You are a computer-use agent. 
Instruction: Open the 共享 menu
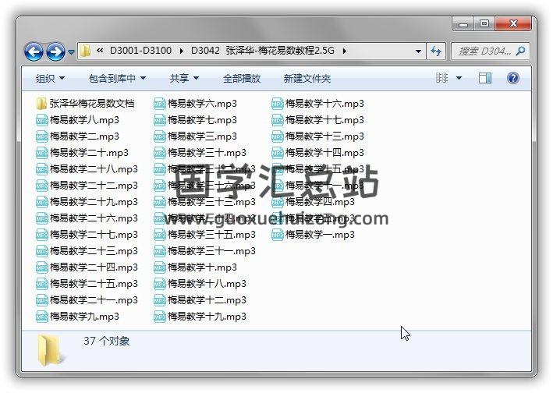tap(184, 78)
